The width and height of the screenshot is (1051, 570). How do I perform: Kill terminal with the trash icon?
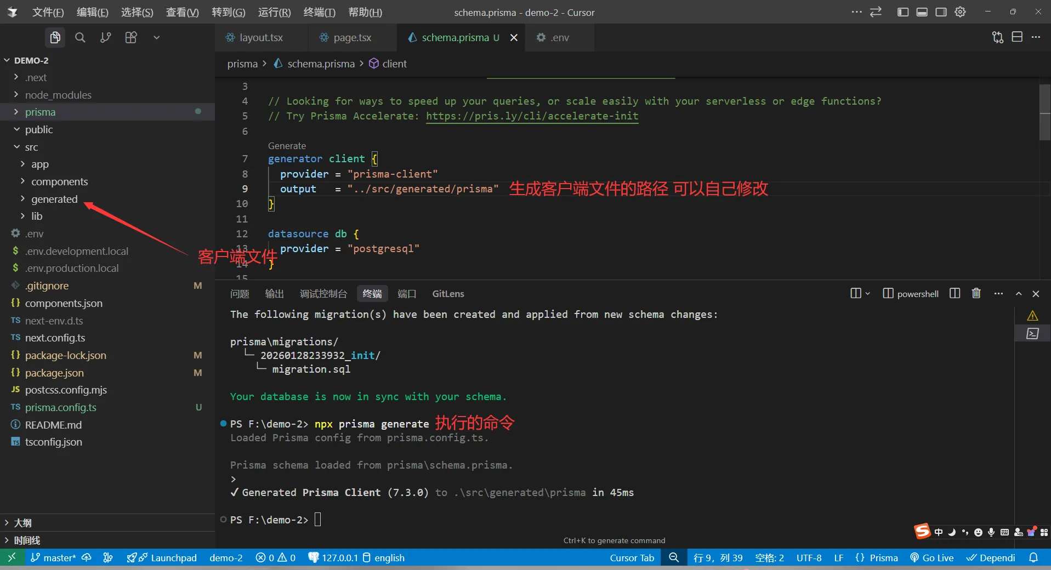(976, 293)
